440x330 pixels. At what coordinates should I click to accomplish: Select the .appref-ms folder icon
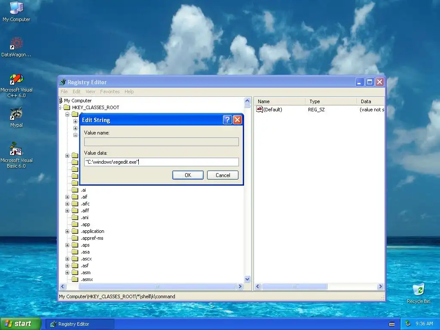(75, 238)
